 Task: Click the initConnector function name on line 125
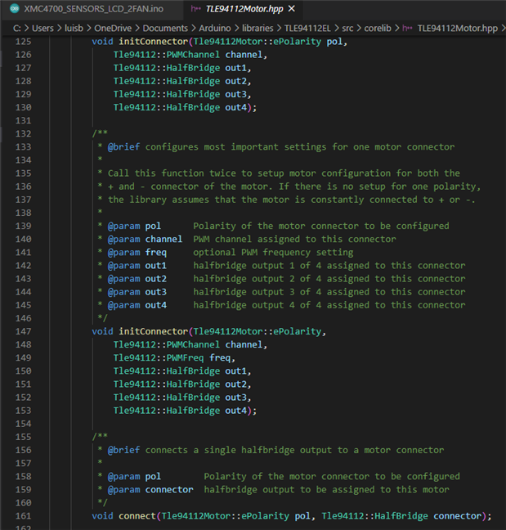point(152,41)
